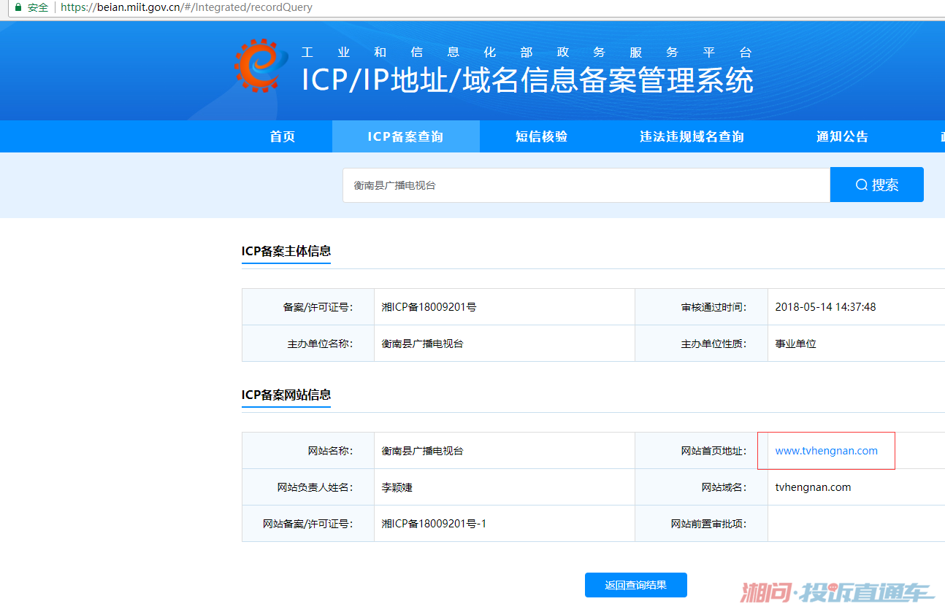View the 通知公告 announcements page
The height and width of the screenshot is (612, 945).
(841, 136)
